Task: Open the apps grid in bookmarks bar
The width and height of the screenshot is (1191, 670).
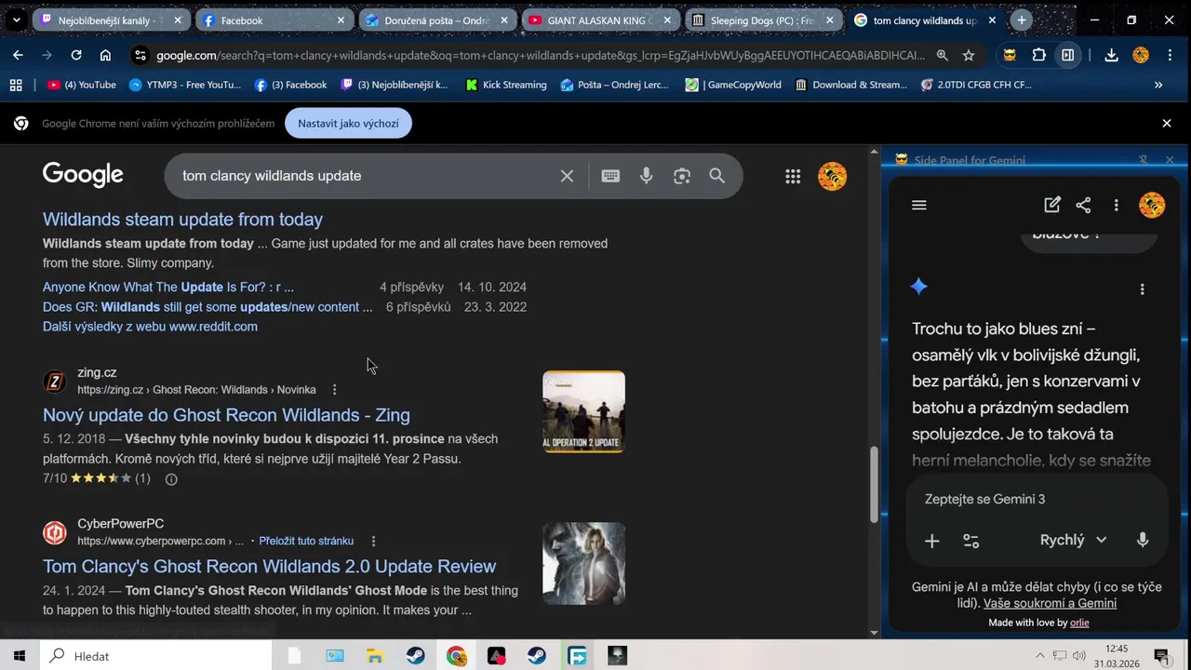Action: (x=16, y=85)
